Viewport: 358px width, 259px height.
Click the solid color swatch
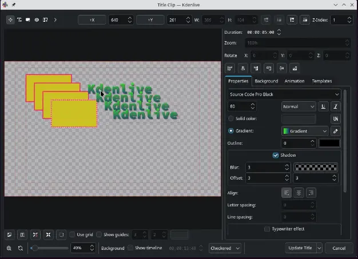tap(299, 119)
